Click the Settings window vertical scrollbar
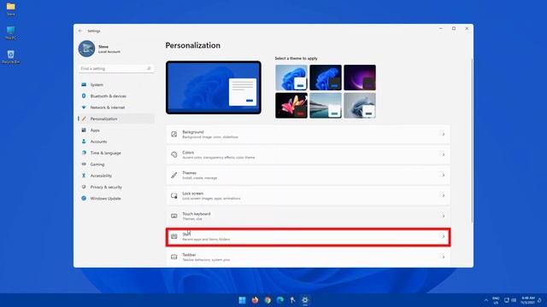 (x=472, y=140)
